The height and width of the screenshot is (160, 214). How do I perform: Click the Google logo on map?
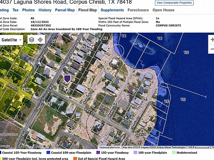click(5, 146)
